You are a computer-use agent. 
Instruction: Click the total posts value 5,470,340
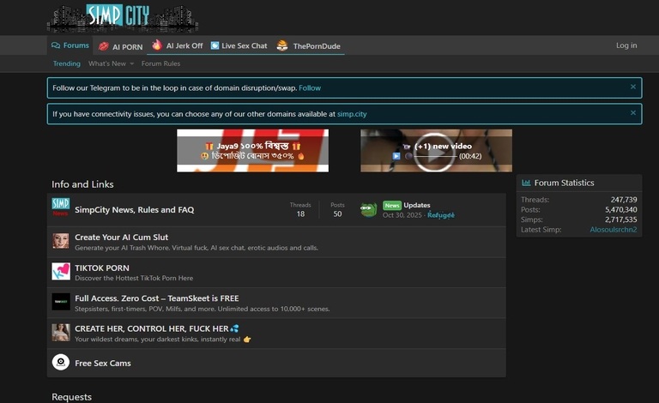coord(620,209)
